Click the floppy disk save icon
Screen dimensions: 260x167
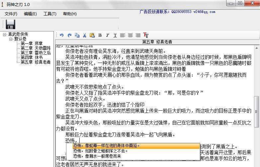tap(10, 24)
